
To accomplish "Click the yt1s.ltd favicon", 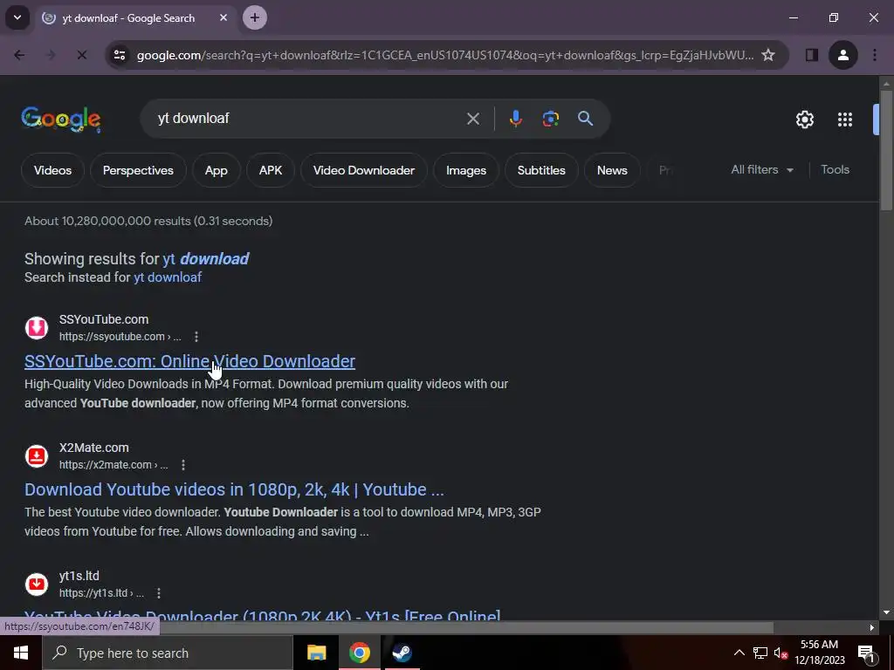I will [x=37, y=584].
